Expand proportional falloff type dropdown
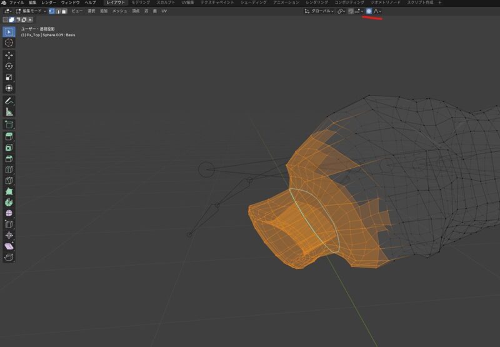The height and width of the screenshot is (347, 500). point(378,11)
